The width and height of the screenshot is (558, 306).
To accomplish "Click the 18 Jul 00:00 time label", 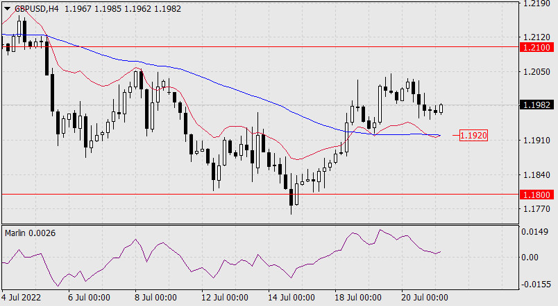I will click(357, 298).
